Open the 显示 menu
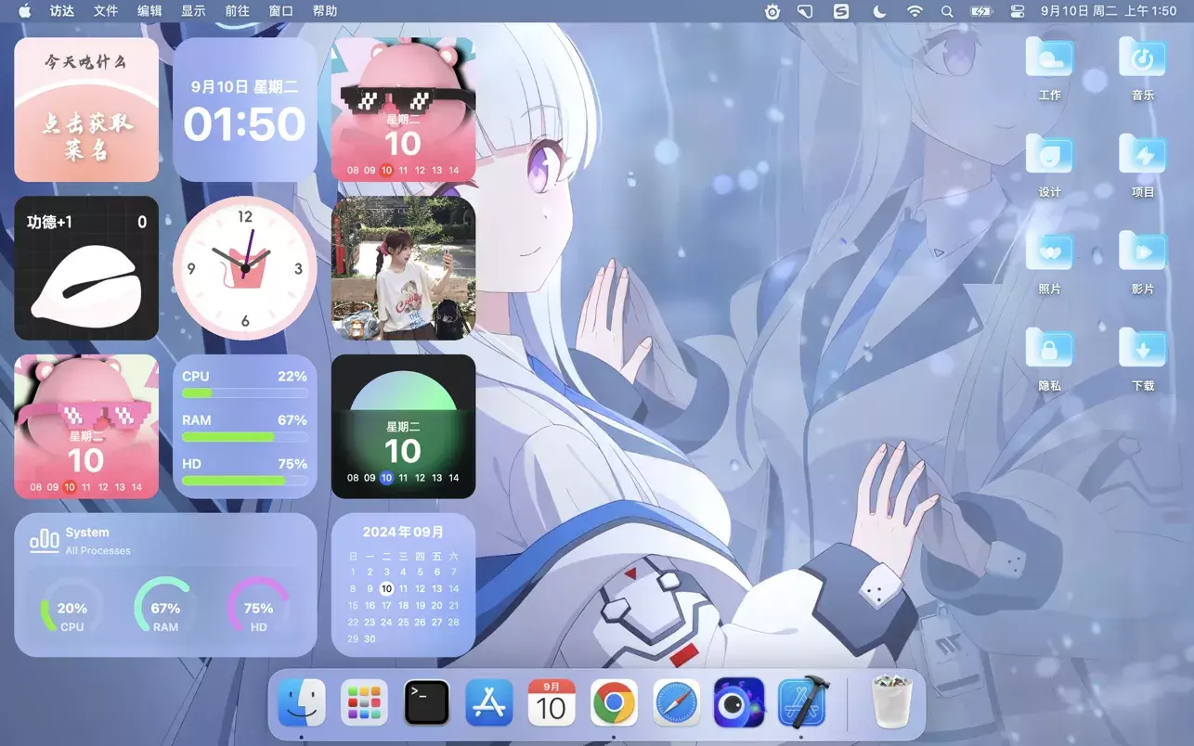This screenshot has width=1194, height=746. tap(193, 11)
